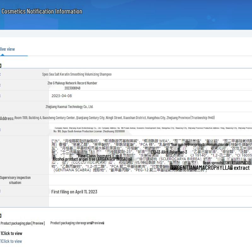The width and height of the screenshot is (252, 252).
Task: Open Product packaging stereogram Preview
Action: tap(77, 223)
